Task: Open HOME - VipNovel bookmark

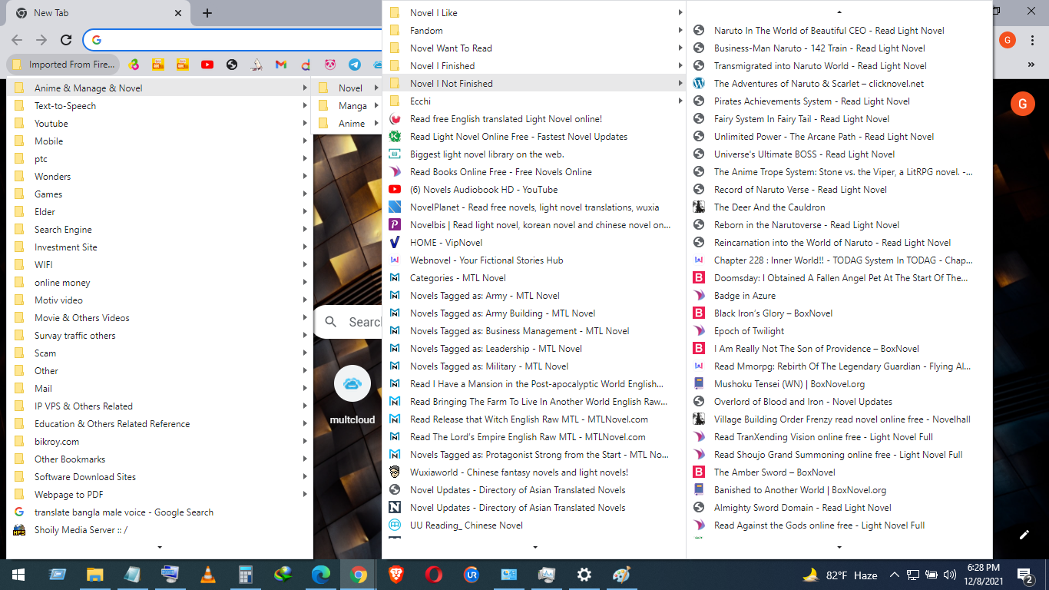Action: point(534,243)
